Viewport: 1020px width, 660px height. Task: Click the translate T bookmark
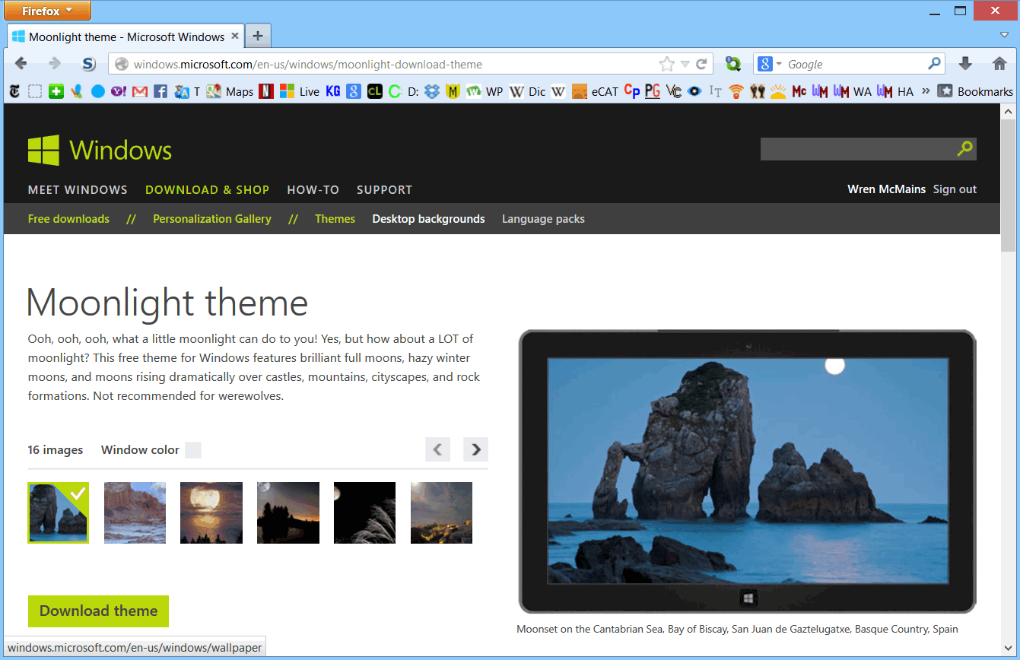[x=186, y=91]
